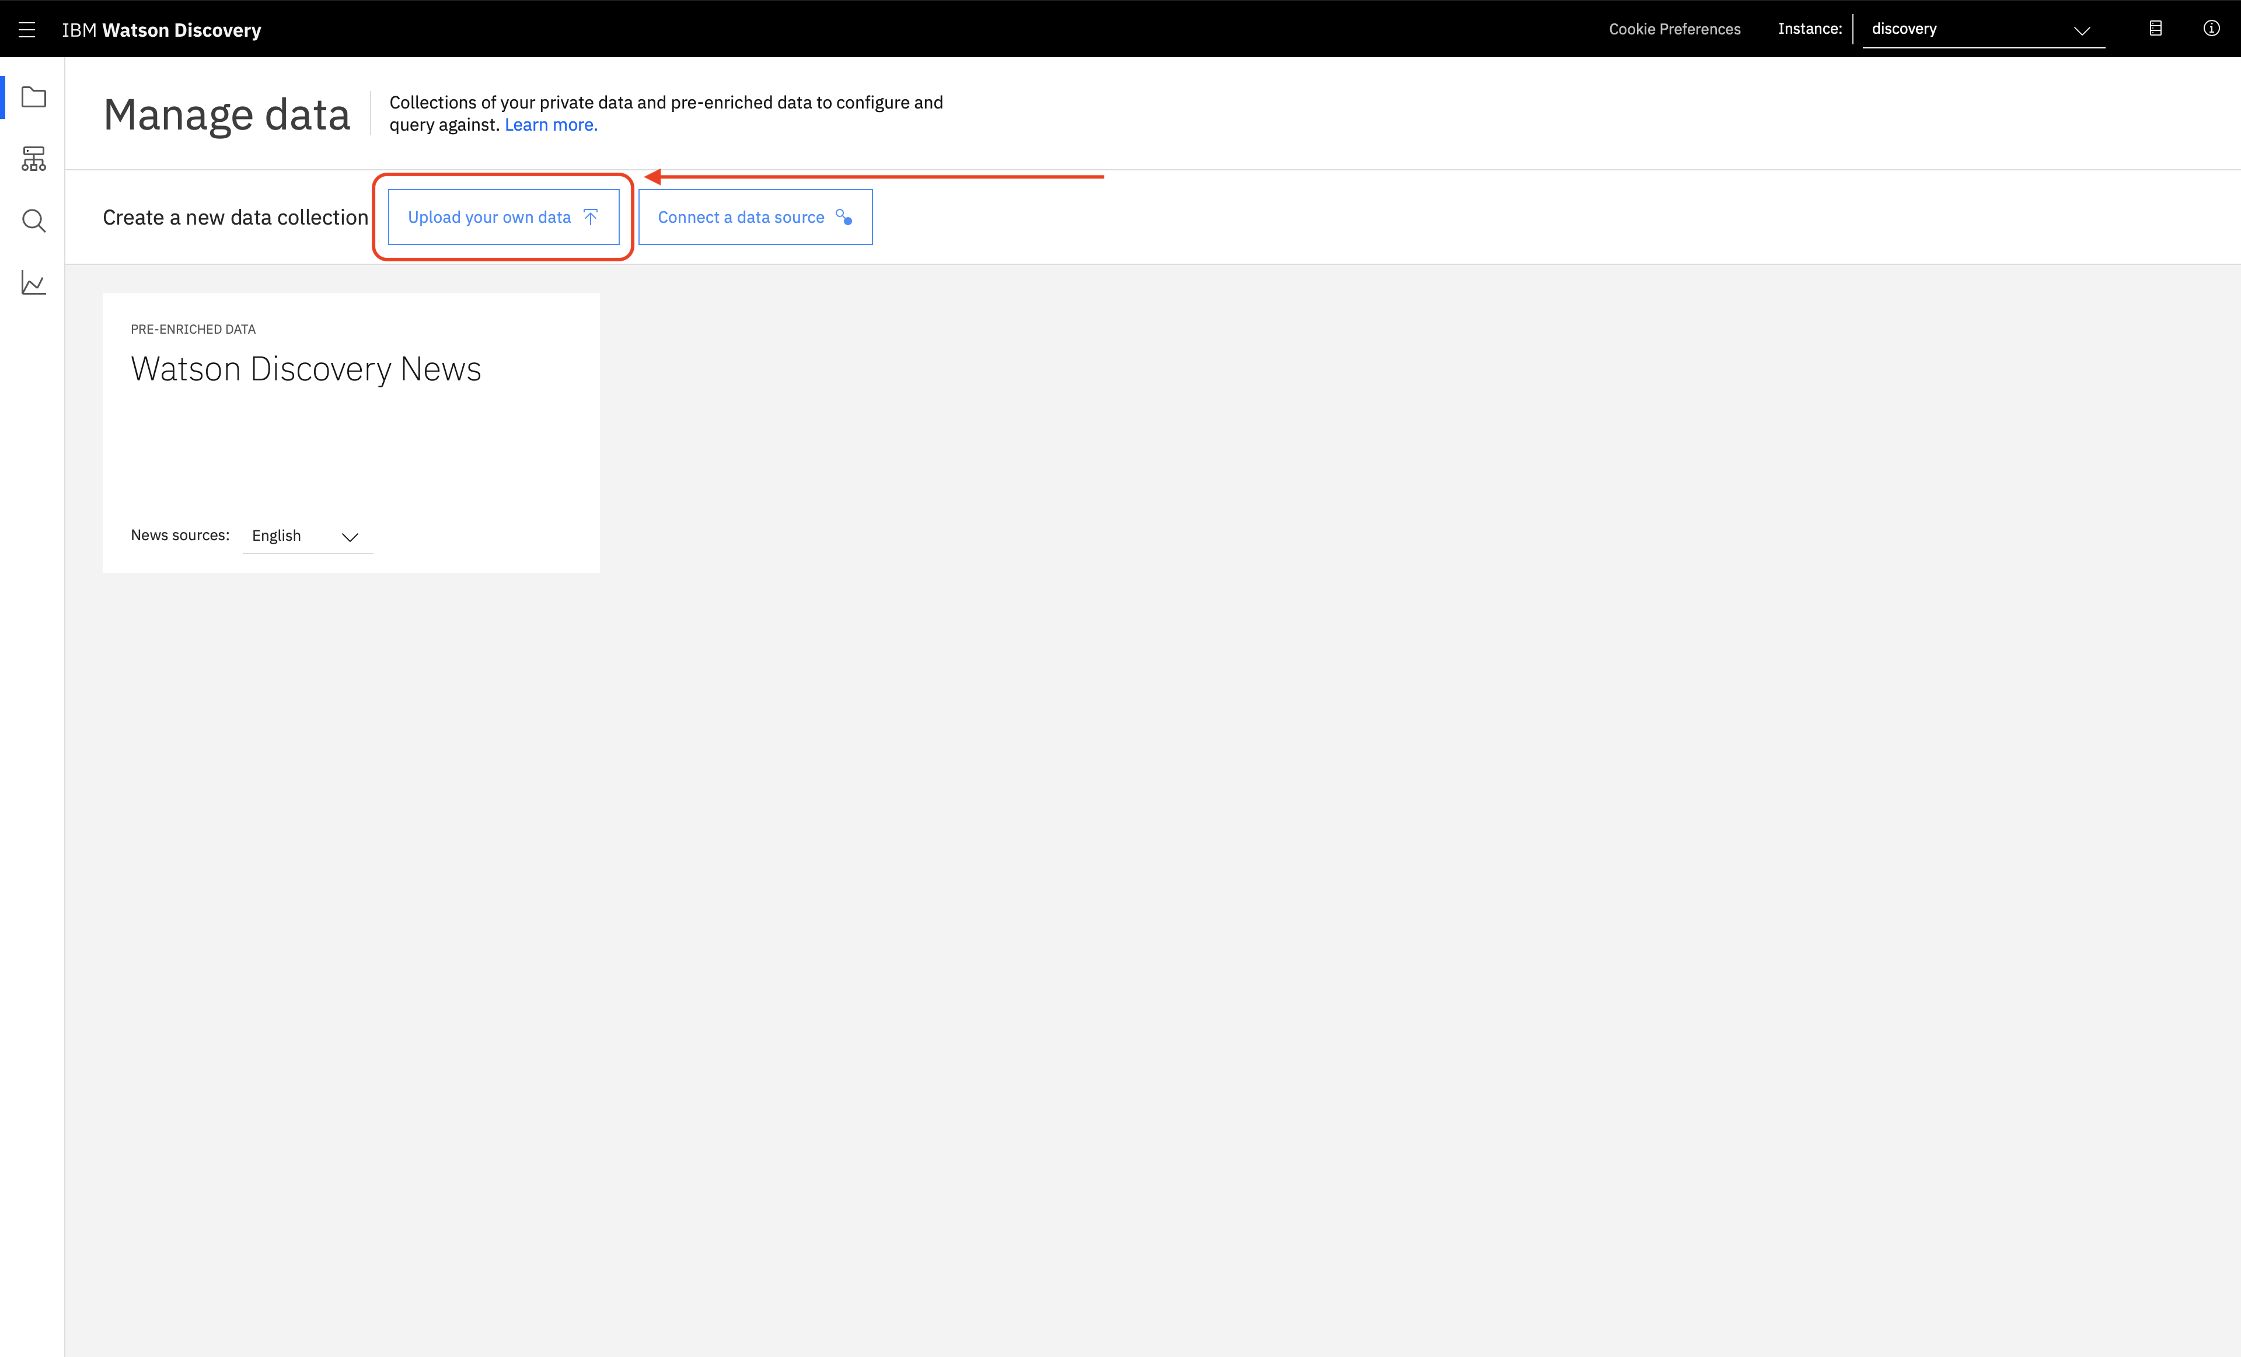Open the Watson Discovery News collection card
The height and width of the screenshot is (1357, 2241).
pyautogui.click(x=306, y=369)
